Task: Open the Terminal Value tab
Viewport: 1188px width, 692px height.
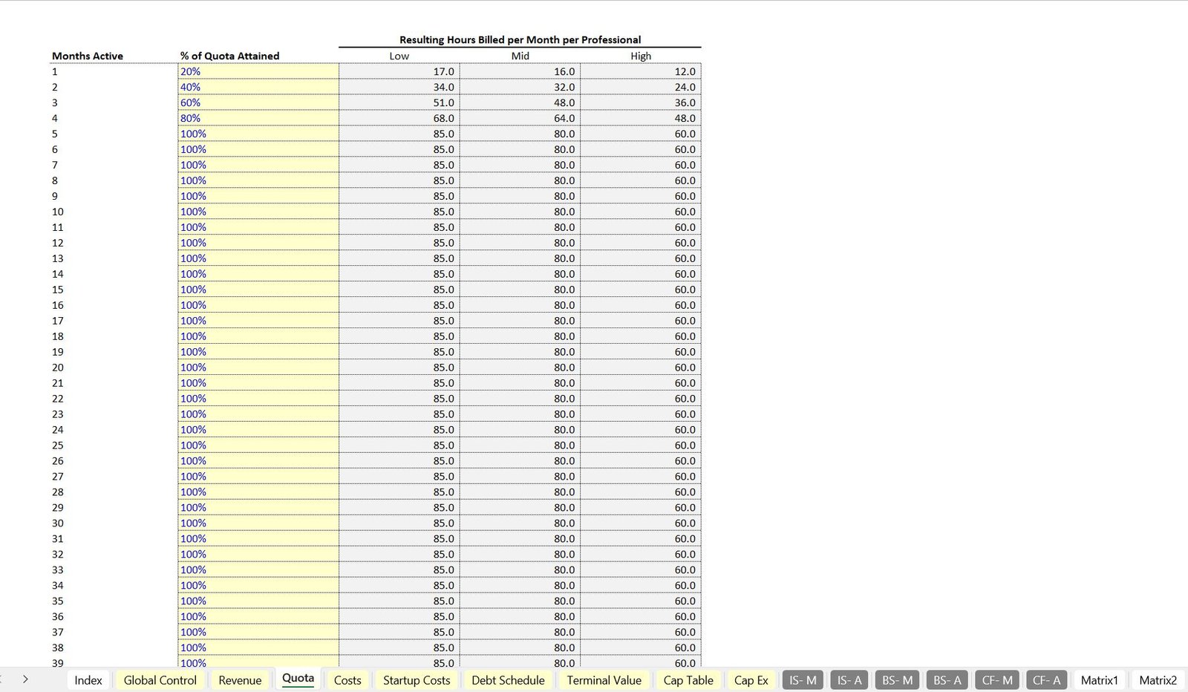Action: coord(604,680)
